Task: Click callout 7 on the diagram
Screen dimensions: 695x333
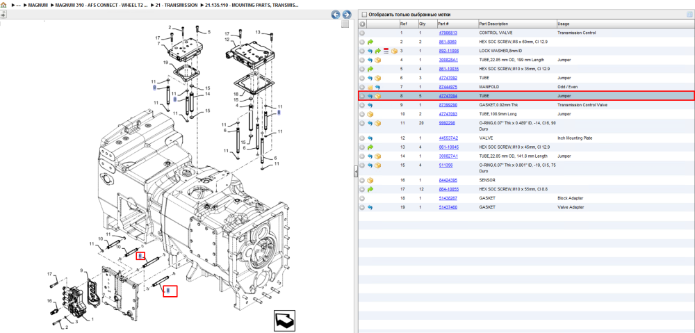Action: click(x=158, y=43)
